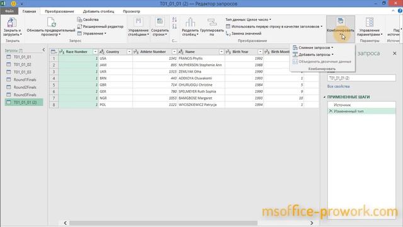Open Тип данных: Целое число dropdown
This screenshot has width=403, height=227.
(x=248, y=20)
